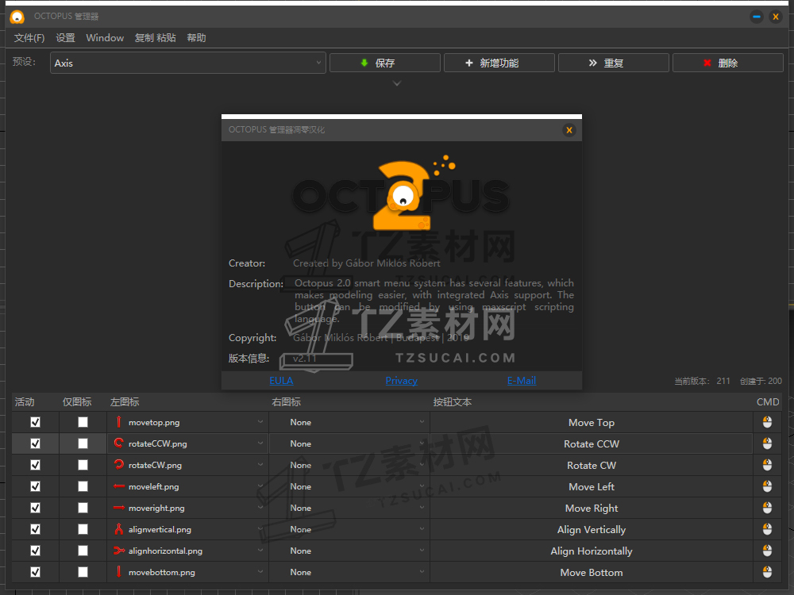The image size is (794, 595).
Task: Close the OCTOPUS about dialog
Action: pos(569,130)
